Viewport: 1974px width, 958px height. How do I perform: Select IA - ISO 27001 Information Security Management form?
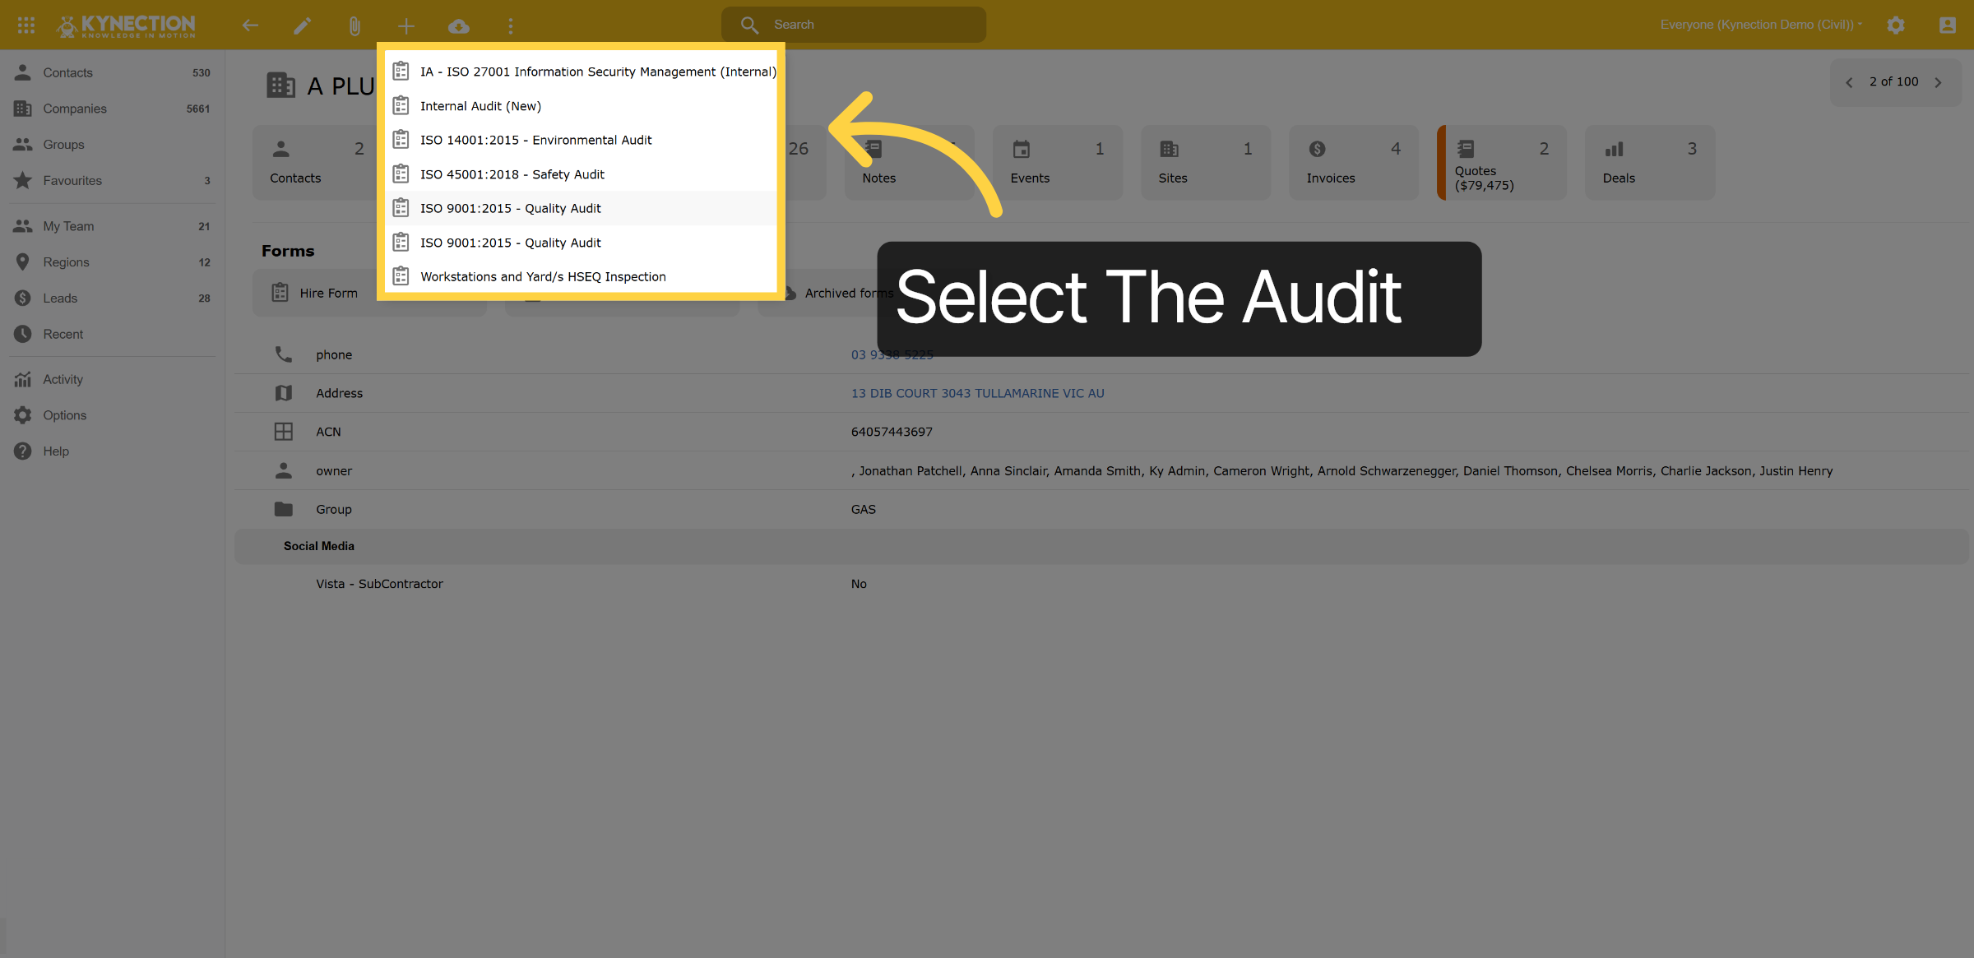click(x=581, y=72)
